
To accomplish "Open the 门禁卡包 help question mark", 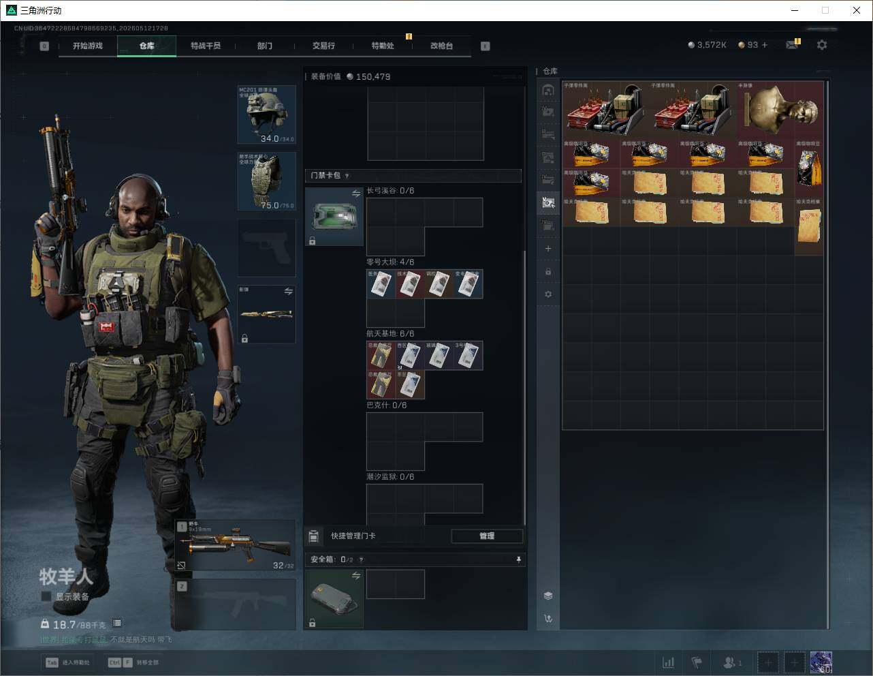I will 347,176.
